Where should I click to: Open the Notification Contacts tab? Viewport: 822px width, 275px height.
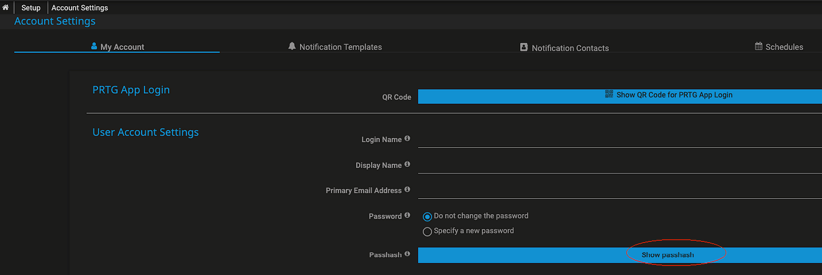pos(564,47)
